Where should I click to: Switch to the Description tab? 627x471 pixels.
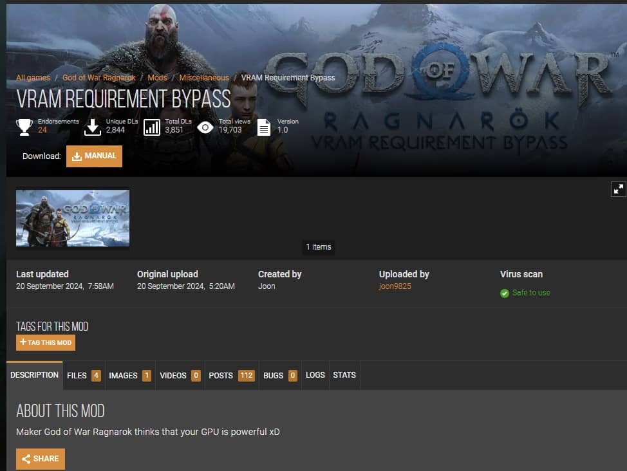click(x=34, y=375)
